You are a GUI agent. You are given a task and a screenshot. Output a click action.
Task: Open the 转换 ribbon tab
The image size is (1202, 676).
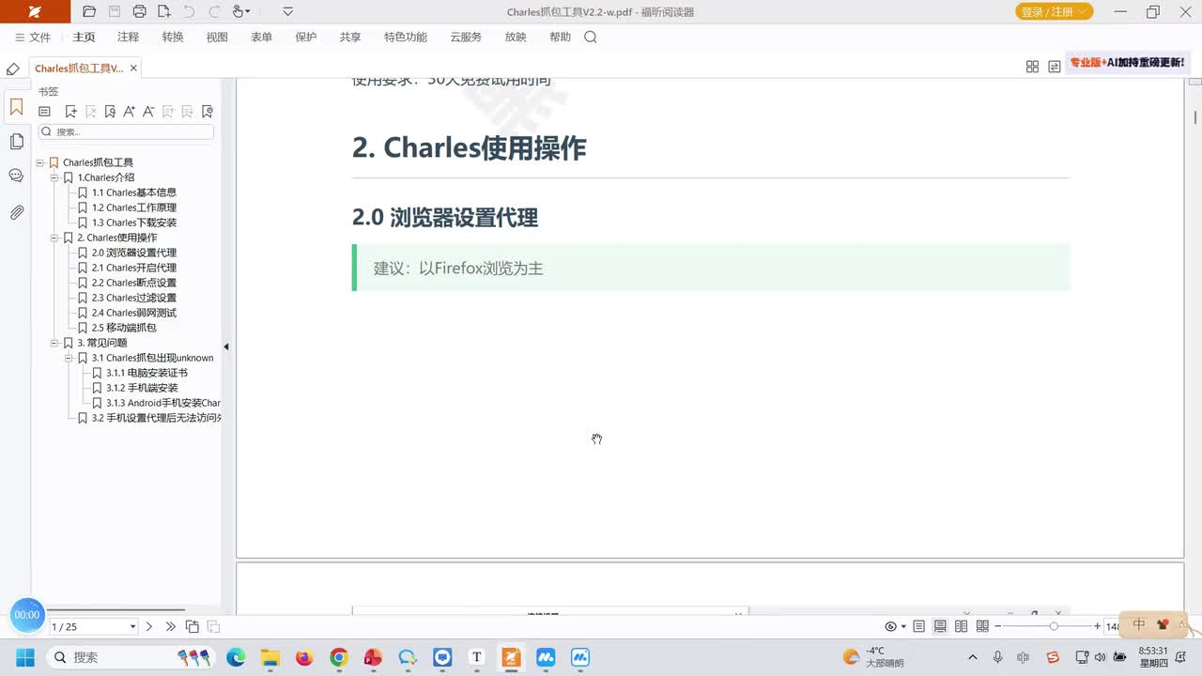(x=173, y=38)
